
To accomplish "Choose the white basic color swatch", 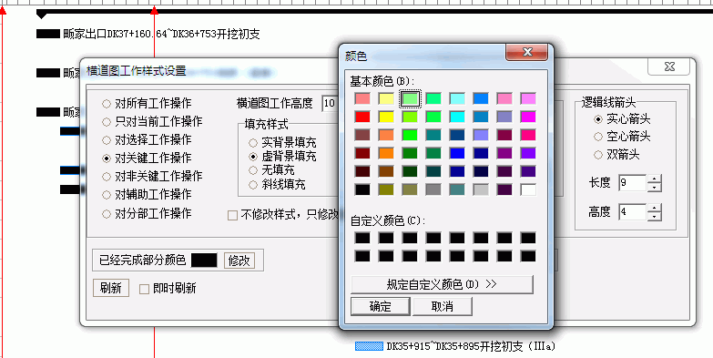I will click(x=528, y=189).
